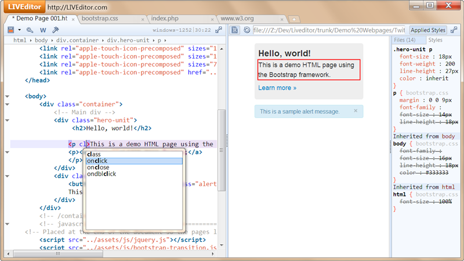This screenshot has width=464, height=261.
Task: Choose 'ondblclick' from autocomplete list
Action: 134,173
